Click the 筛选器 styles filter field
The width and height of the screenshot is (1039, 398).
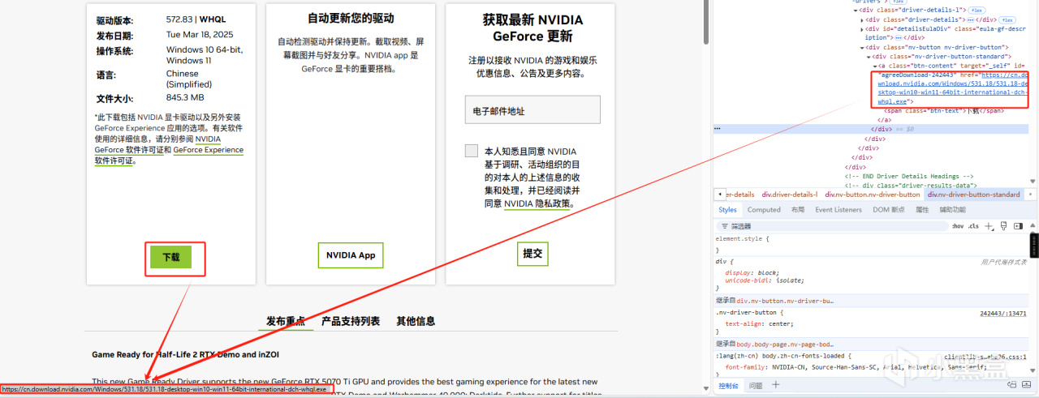[832, 226]
